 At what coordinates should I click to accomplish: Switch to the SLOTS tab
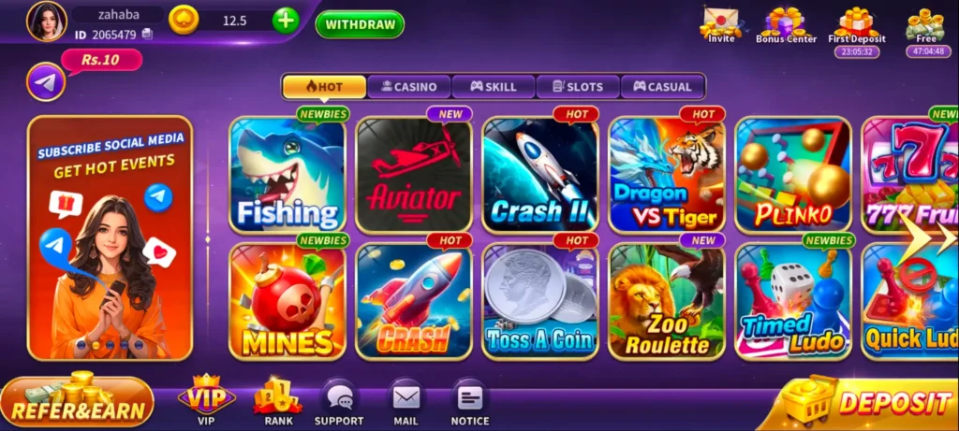[x=578, y=87]
